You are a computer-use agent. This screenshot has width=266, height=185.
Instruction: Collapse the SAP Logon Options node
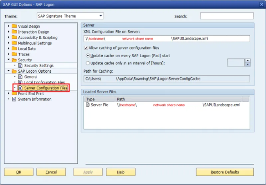[9, 71]
